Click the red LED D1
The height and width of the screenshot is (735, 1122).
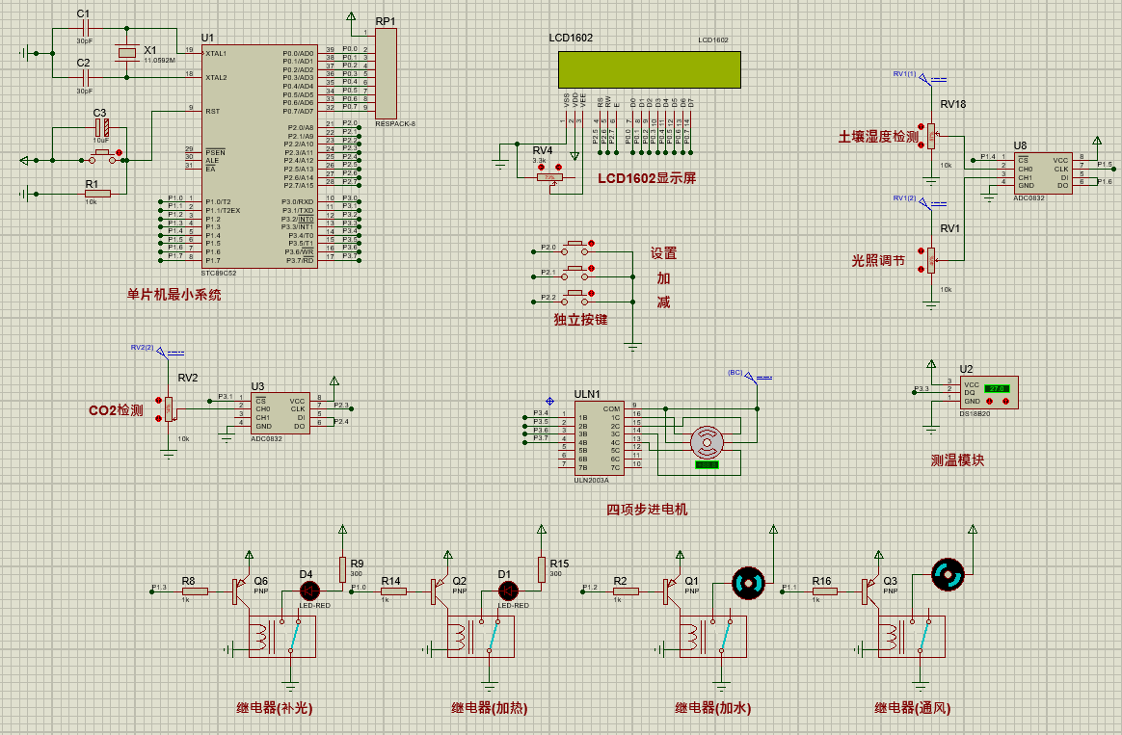click(x=508, y=591)
